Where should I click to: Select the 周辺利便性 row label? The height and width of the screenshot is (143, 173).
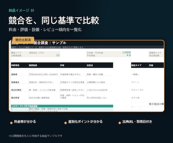(16, 90)
